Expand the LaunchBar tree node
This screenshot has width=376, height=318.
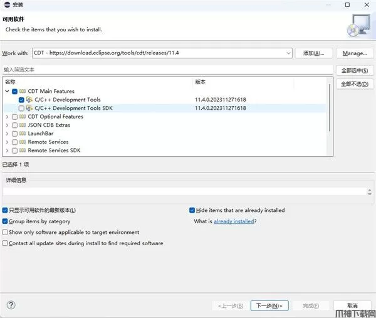coord(7,134)
